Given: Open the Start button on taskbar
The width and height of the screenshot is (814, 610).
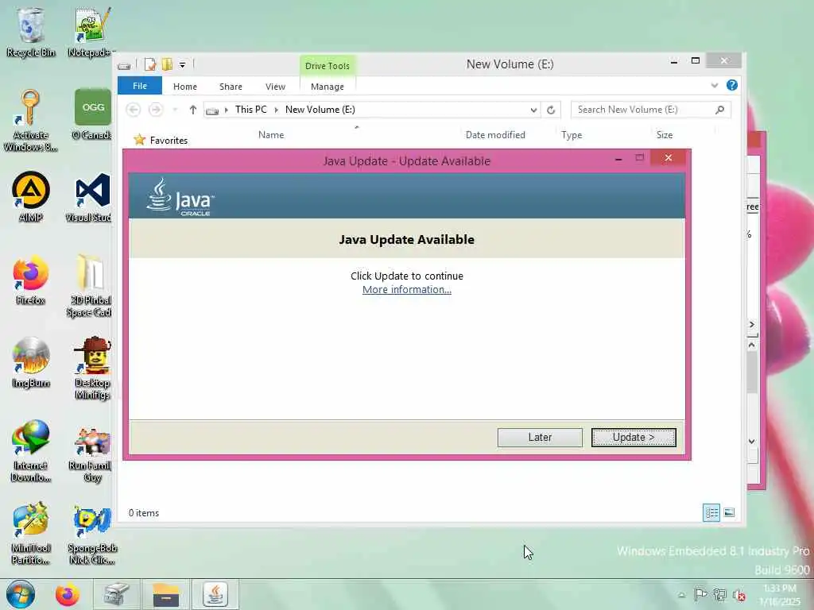Looking at the screenshot, I should coord(20,594).
